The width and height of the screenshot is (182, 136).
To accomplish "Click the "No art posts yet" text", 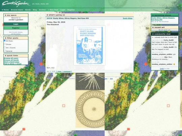I will point(164,30).
